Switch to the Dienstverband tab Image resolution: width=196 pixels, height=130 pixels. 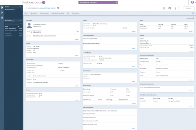(43, 14)
